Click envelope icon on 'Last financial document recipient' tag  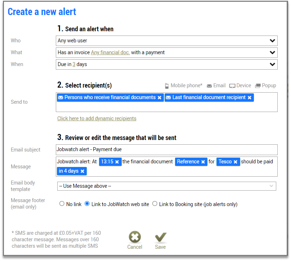(x=168, y=98)
